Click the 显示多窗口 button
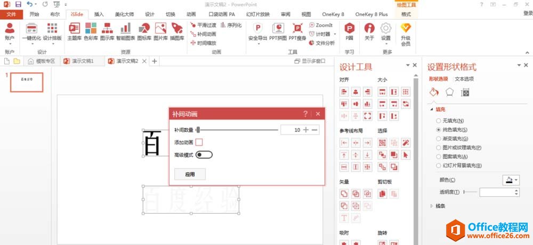This screenshot has height=245, width=533. pyautogui.click(x=310, y=61)
